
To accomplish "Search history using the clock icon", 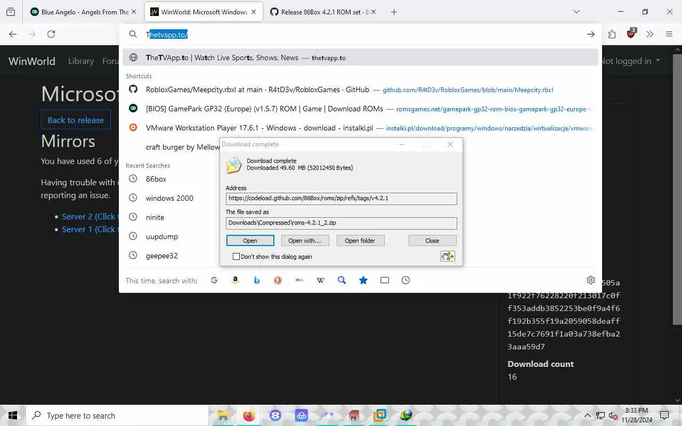I will pyautogui.click(x=406, y=280).
